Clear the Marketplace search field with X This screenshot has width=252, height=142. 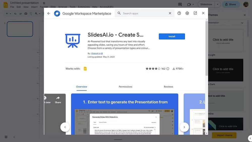tap(170, 13)
